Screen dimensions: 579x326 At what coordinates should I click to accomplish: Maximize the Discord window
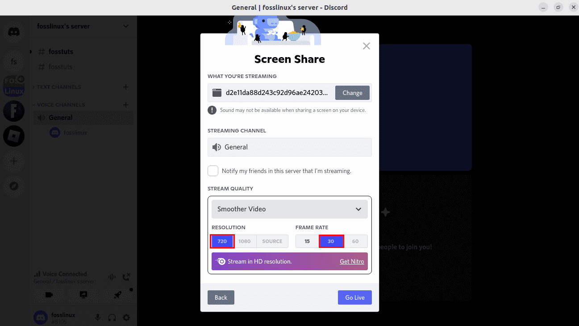tap(558, 7)
